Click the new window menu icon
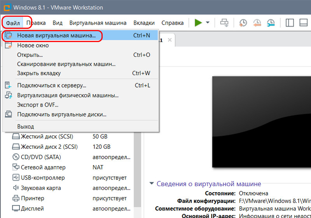This screenshot has width=311, height=218. pos(8,45)
